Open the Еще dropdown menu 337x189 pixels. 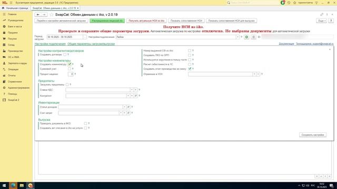point(321,21)
